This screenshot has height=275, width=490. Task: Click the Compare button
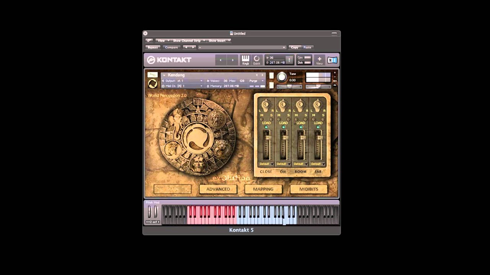click(x=171, y=47)
